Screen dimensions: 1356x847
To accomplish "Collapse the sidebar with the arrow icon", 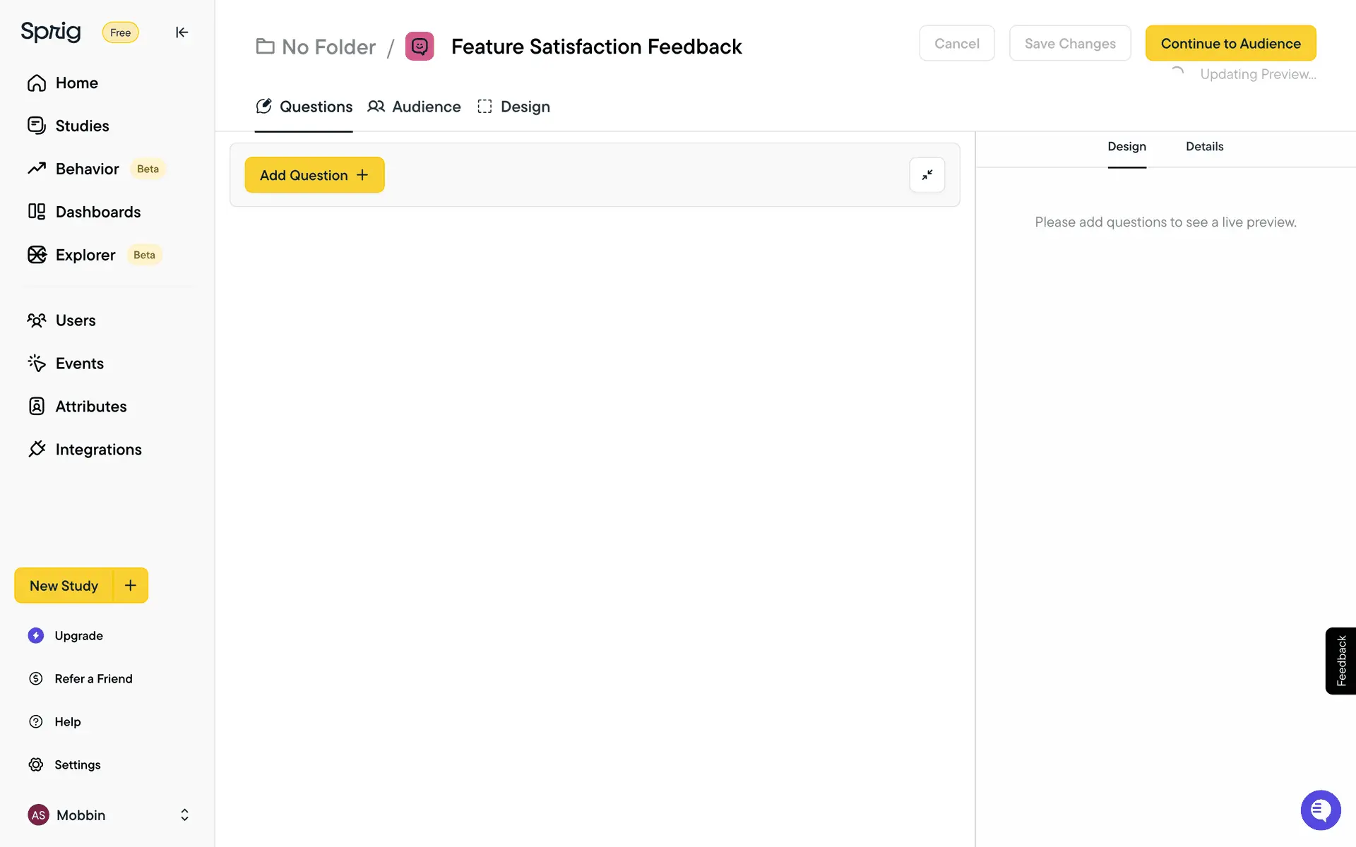I will click(182, 32).
